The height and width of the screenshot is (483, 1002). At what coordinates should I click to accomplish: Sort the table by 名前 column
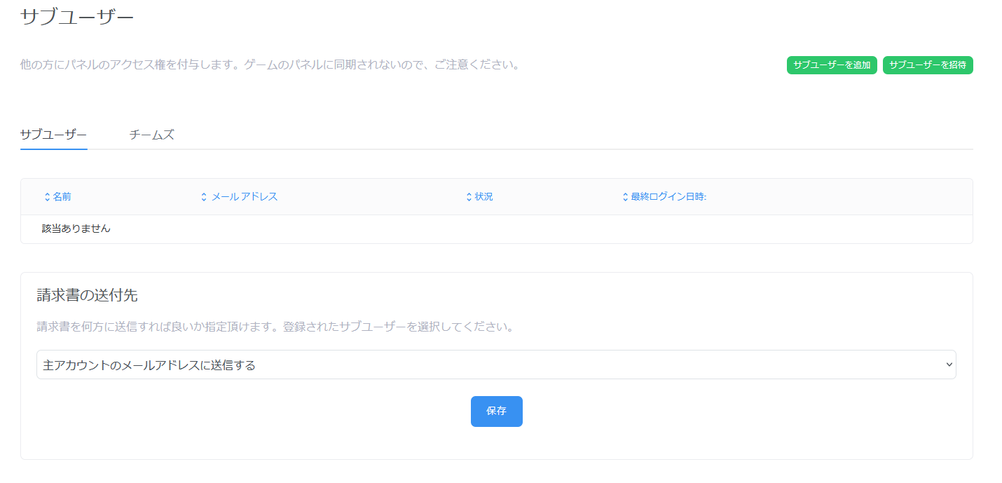pyautogui.click(x=46, y=196)
